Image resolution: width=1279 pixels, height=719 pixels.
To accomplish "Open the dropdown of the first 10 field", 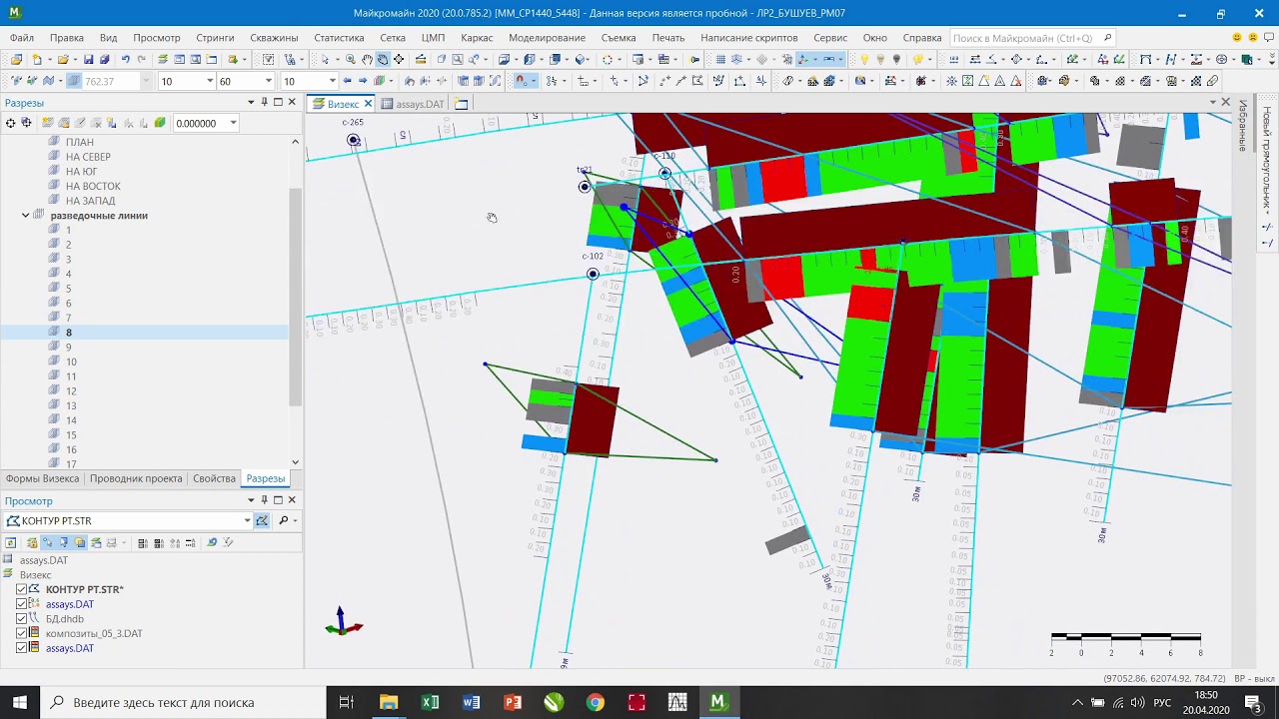I will [x=210, y=81].
